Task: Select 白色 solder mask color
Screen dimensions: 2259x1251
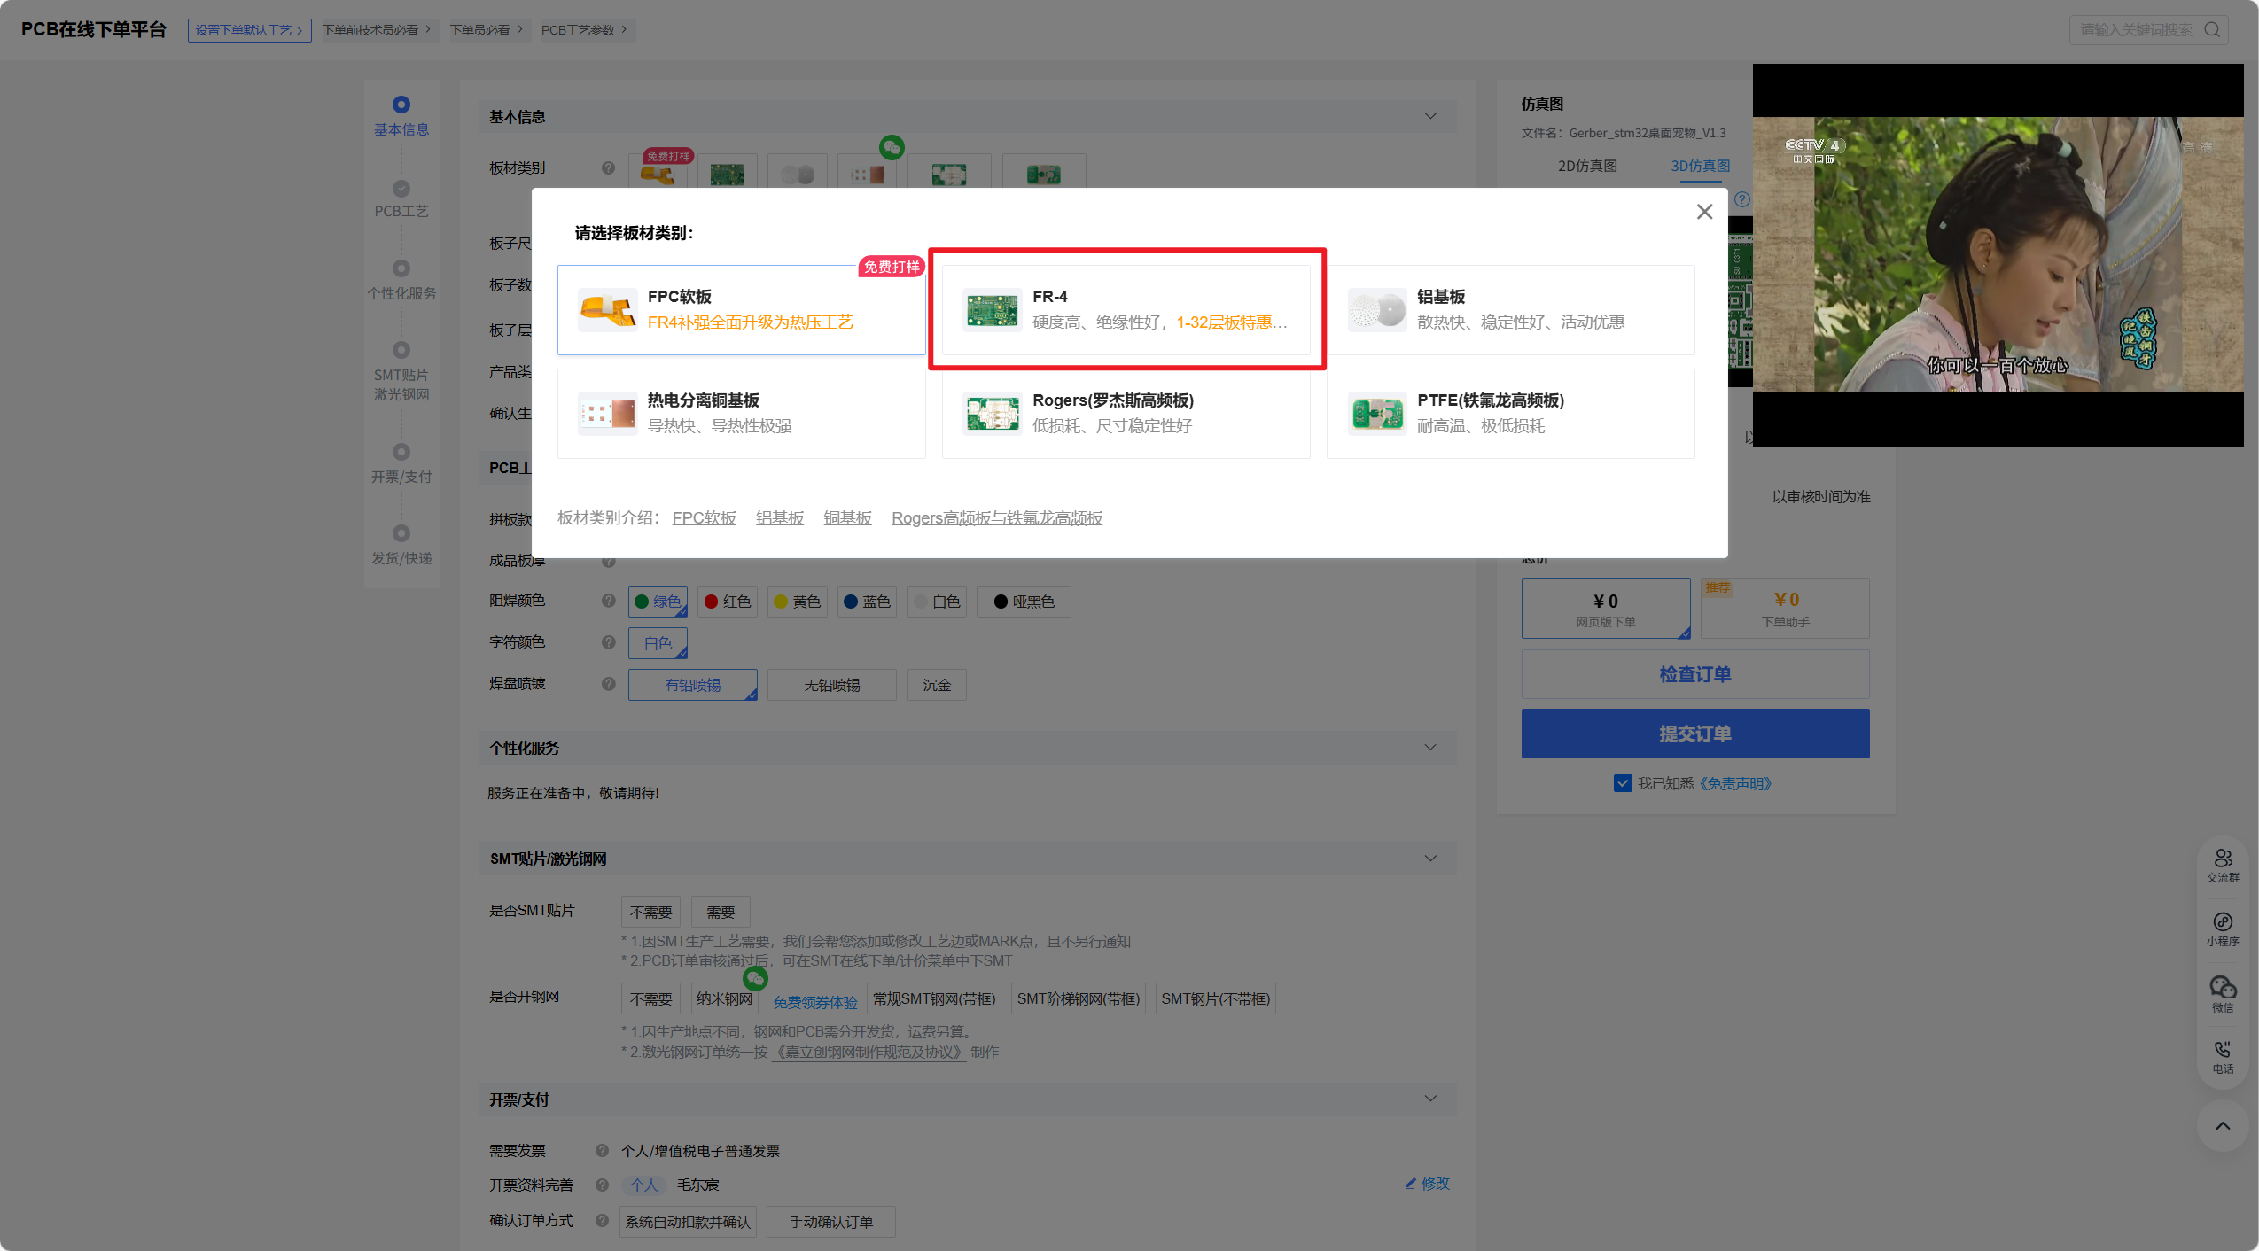Action: click(x=937, y=602)
